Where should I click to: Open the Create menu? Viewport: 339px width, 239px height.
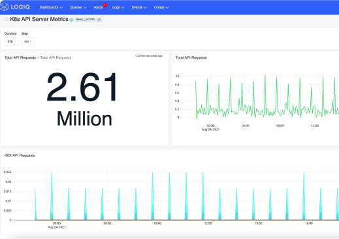tap(161, 7)
